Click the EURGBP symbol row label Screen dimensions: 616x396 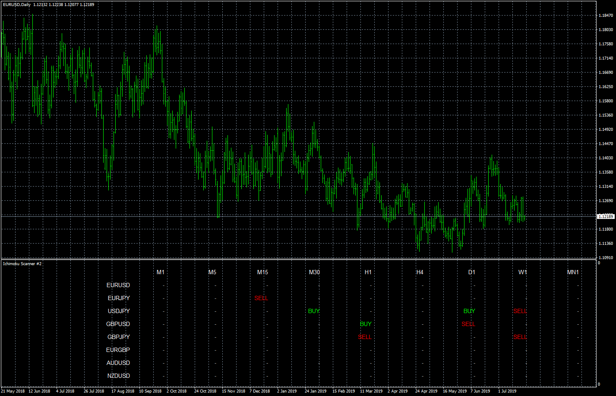pos(118,350)
